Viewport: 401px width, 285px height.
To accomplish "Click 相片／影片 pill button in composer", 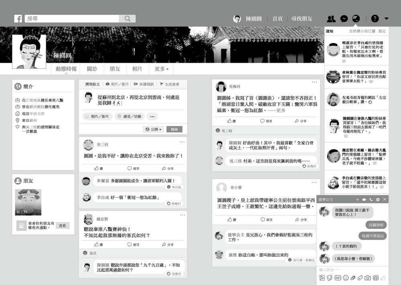I will pos(98,117).
